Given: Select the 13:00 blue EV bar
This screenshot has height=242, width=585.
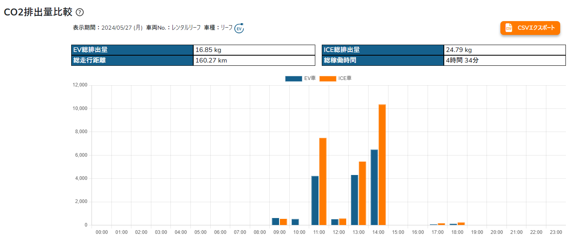Looking at the screenshot, I should pyautogui.click(x=354, y=200).
